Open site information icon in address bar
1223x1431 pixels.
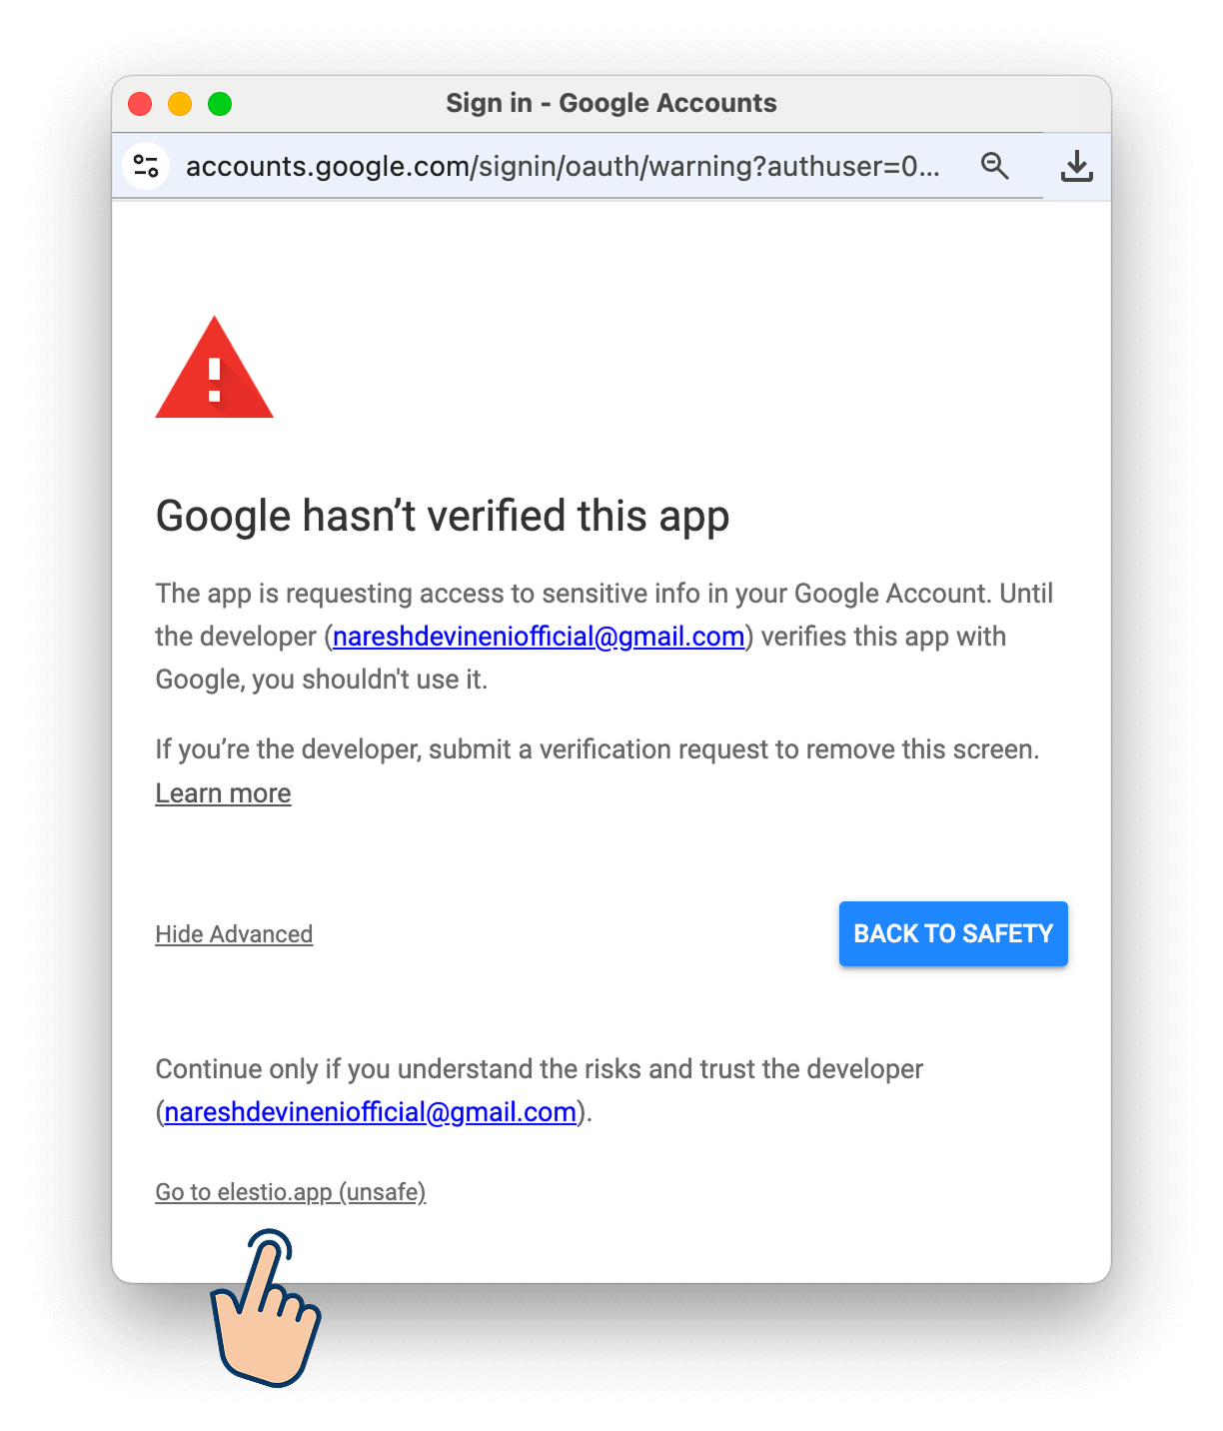146,166
